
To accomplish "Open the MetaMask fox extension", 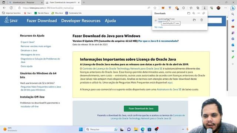I will pos(163,8).
